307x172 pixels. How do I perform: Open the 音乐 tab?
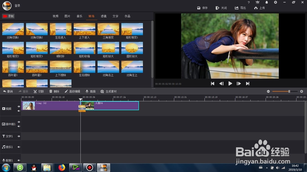[x=79, y=16]
